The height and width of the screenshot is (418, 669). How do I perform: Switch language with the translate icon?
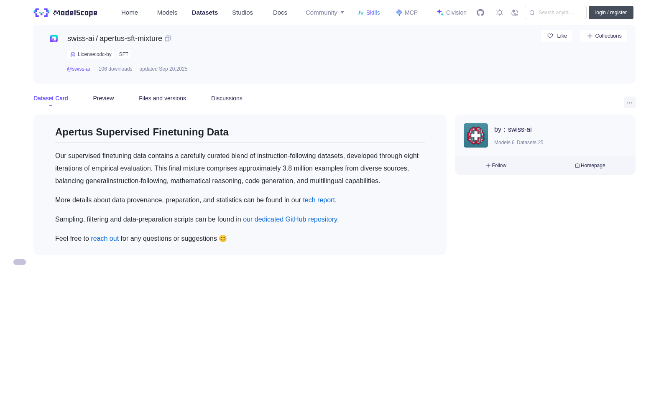point(515,13)
